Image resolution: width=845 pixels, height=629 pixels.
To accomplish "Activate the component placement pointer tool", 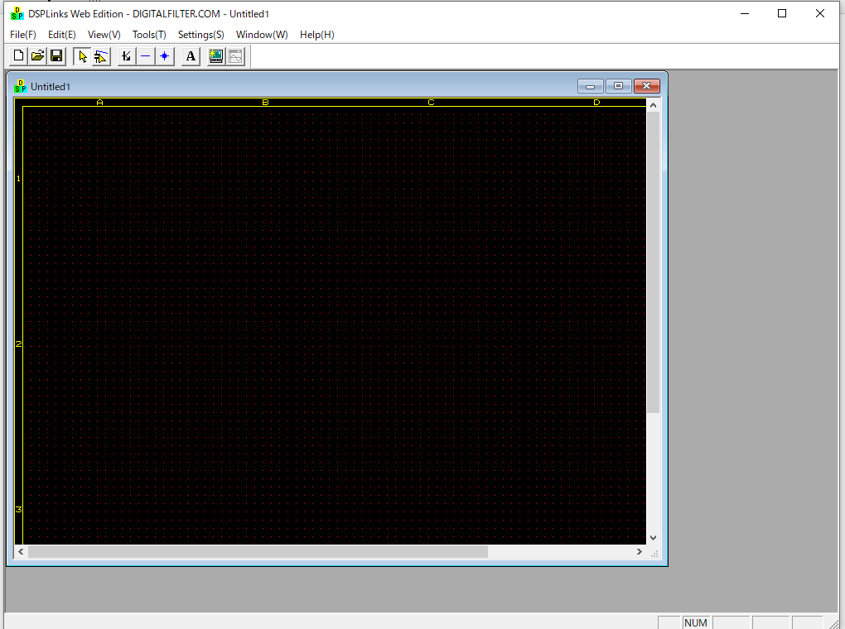I will (101, 56).
